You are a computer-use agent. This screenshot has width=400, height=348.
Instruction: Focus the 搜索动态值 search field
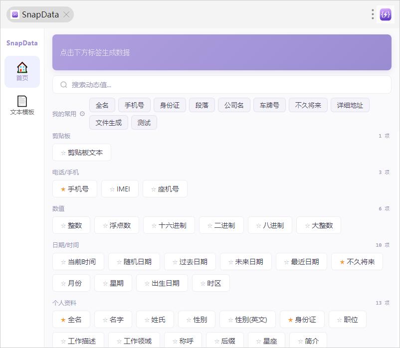pos(221,85)
